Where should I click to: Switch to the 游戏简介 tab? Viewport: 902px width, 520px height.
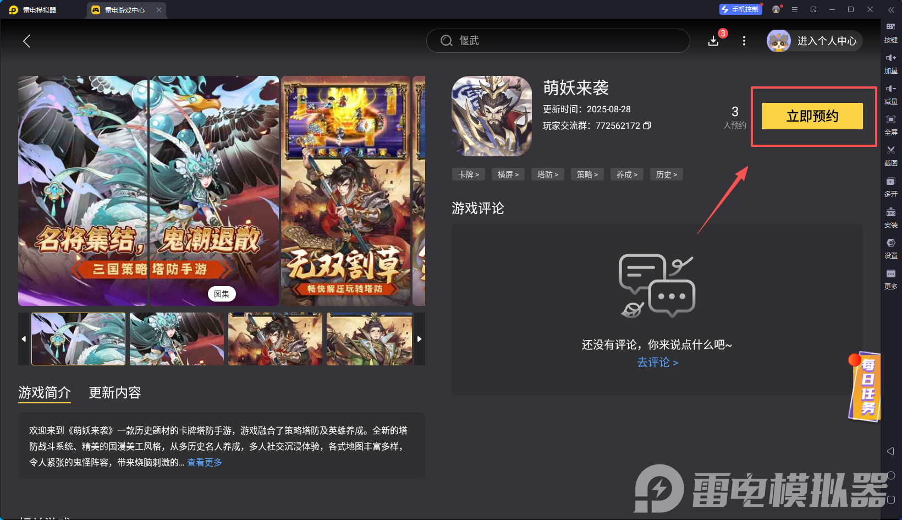click(x=45, y=392)
